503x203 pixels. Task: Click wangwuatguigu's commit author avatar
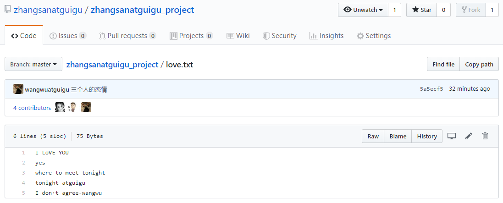click(x=18, y=89)
